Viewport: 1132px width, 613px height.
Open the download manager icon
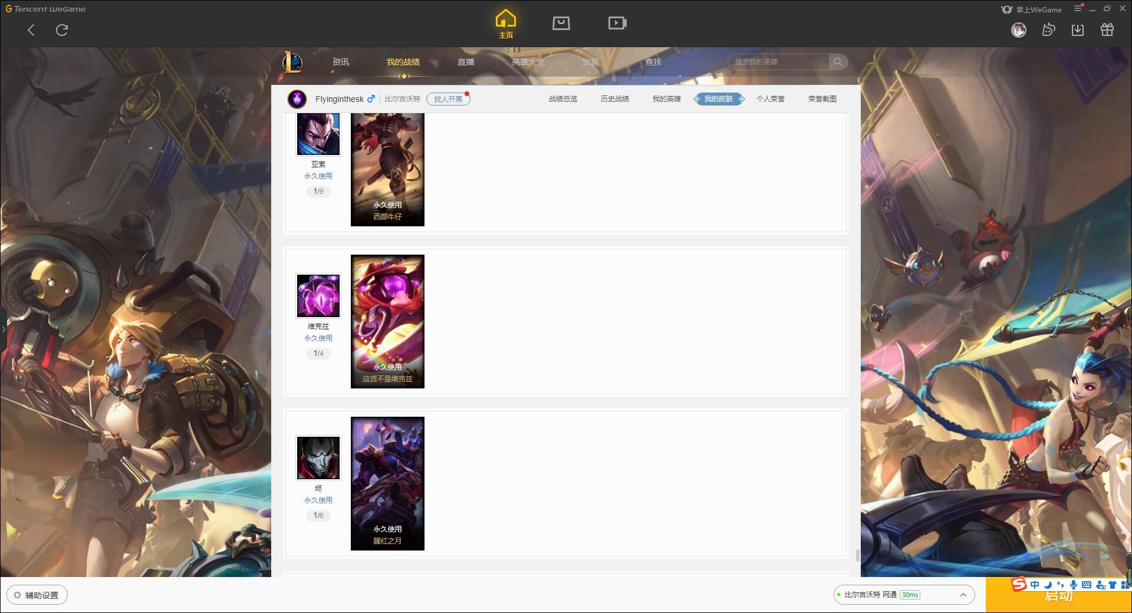[x=1078, y=30]
